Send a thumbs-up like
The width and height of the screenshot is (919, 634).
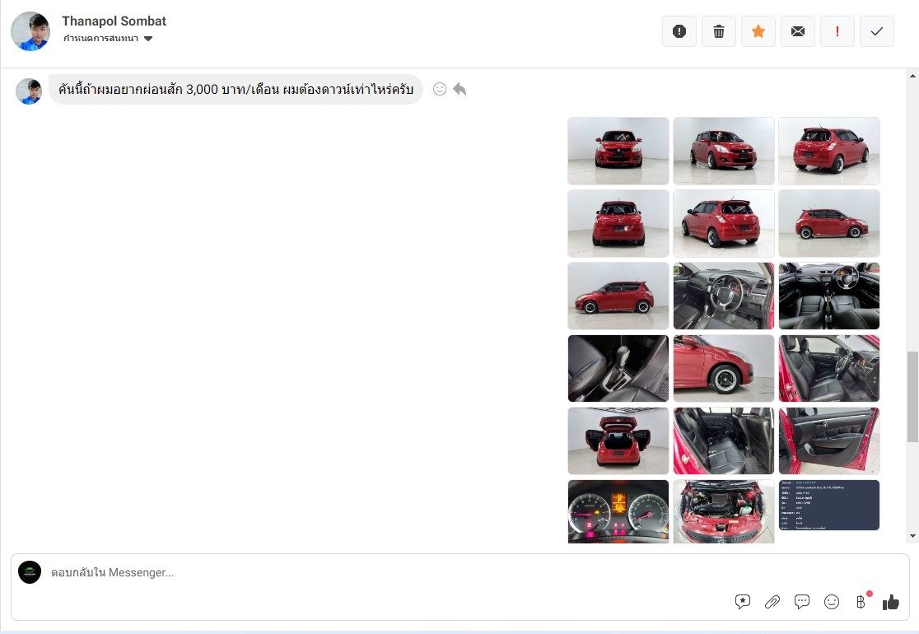pos(891,602)
